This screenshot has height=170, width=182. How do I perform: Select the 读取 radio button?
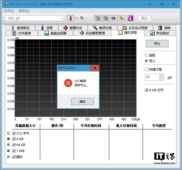tap(146, 56)
